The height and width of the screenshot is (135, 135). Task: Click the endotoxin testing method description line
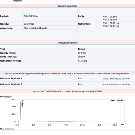[x=67, y=73]
